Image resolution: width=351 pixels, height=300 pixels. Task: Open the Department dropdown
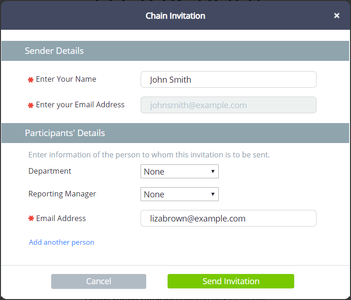click(x=179, y=171)
